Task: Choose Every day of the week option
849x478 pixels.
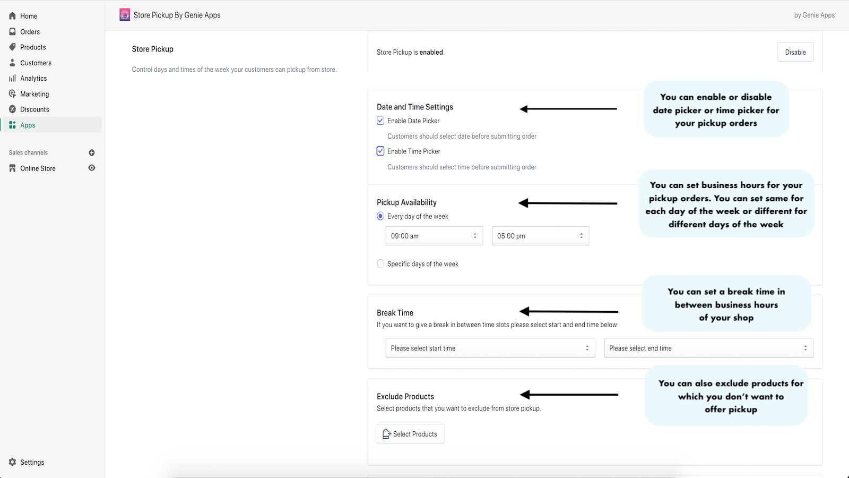Action: pyautogui.click(x=380, y=216)
